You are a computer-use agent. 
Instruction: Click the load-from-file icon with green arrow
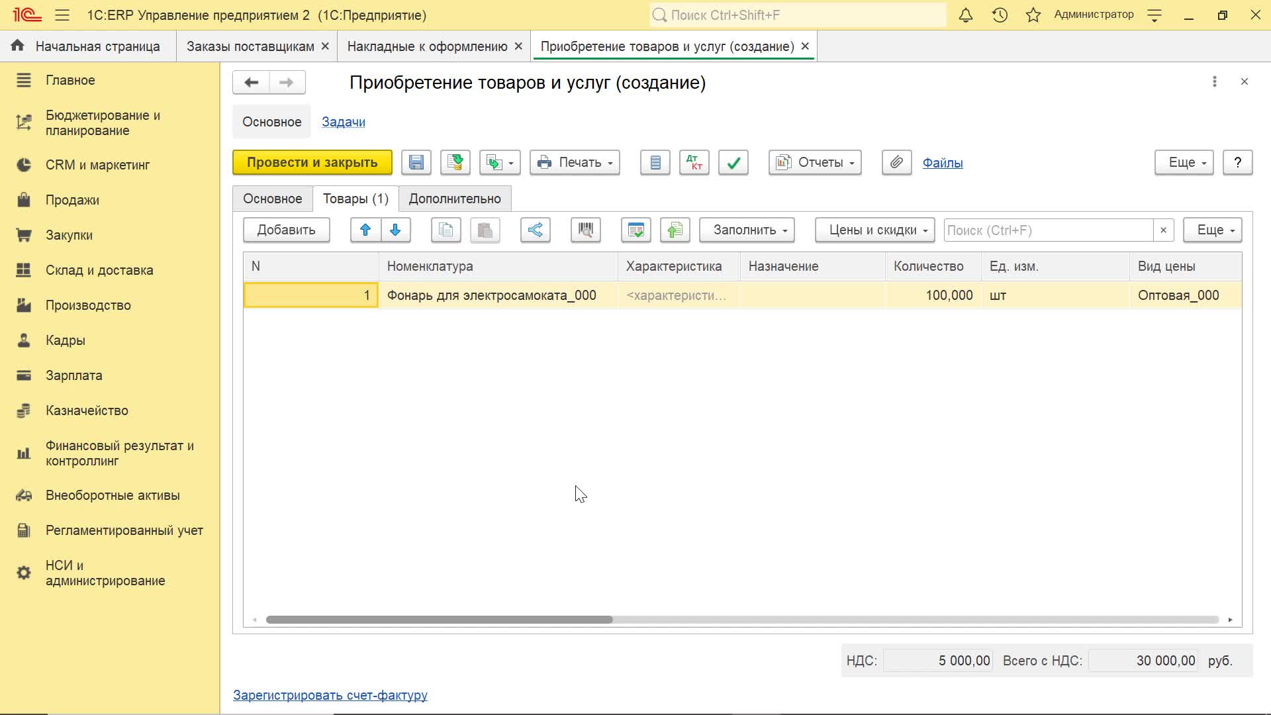click(675, 230)
